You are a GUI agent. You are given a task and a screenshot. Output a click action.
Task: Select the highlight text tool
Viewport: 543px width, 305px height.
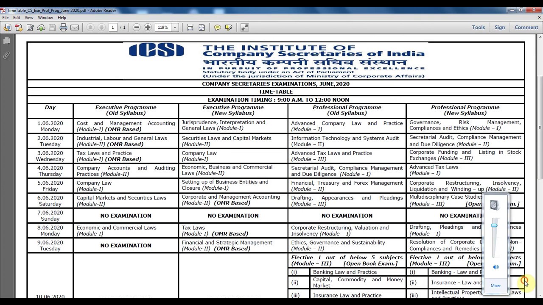point(229,27)
